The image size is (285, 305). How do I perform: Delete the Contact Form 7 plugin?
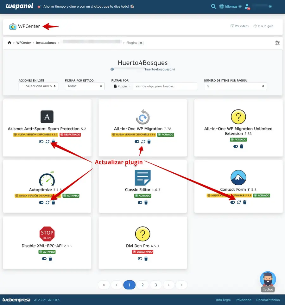point(244,202)
